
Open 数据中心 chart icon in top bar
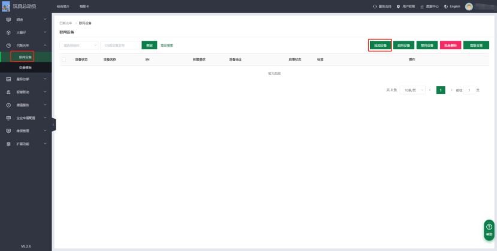coord(422,6)
